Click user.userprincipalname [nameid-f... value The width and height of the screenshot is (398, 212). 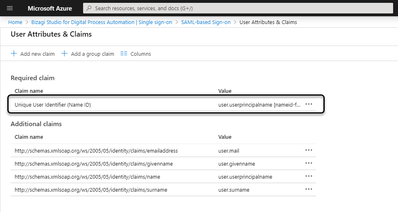point(259,105)
